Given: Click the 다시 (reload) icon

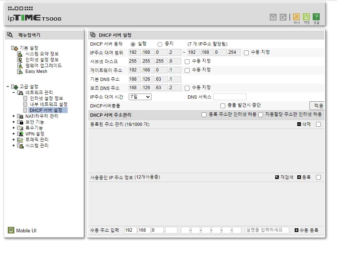Looking at the screenshot, I should coord(296,17).
